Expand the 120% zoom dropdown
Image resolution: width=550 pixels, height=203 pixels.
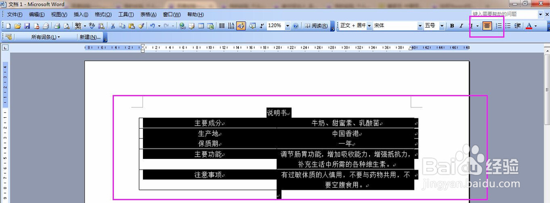pyautogui.click(x=288, y=26)
